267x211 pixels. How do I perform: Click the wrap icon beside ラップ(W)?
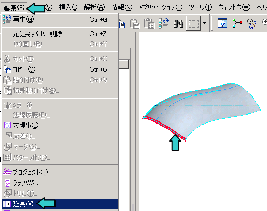pyautogui.click(x=7, y=182)
